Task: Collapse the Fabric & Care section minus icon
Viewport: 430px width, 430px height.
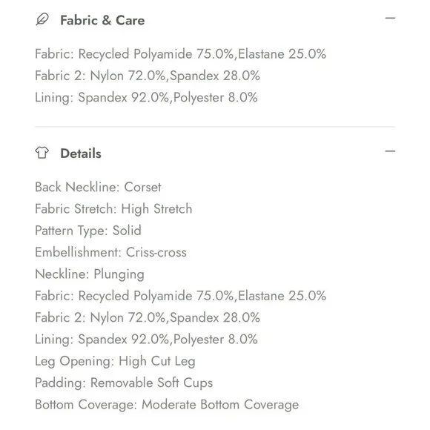Action: tap(390, 18)
